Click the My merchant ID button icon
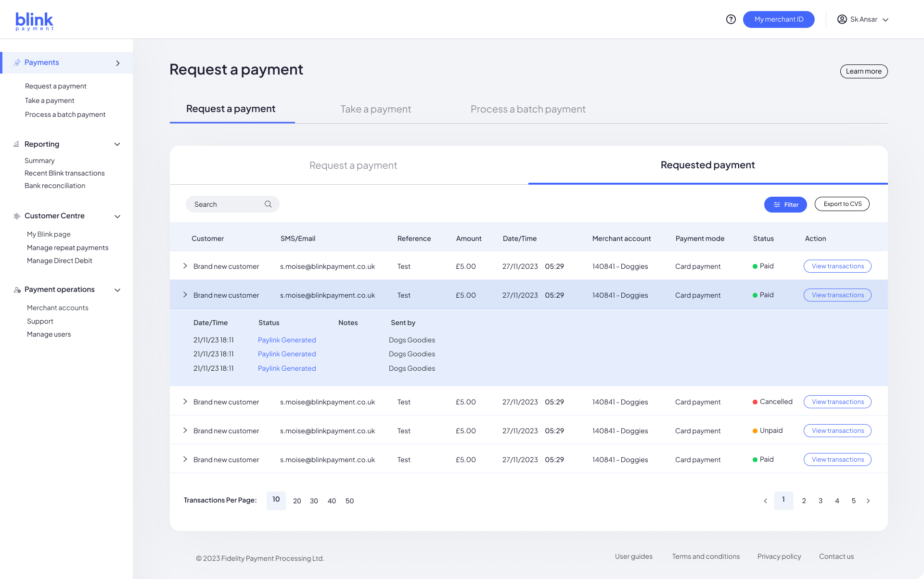 point(779,19)
